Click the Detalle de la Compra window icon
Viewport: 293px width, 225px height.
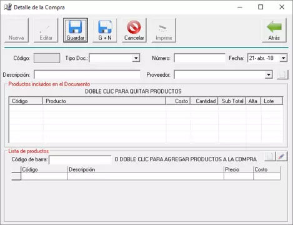point(7,7)
